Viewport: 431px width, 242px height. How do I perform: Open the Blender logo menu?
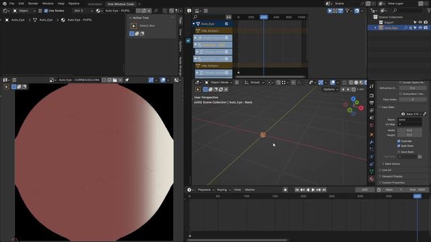(5, 3)
